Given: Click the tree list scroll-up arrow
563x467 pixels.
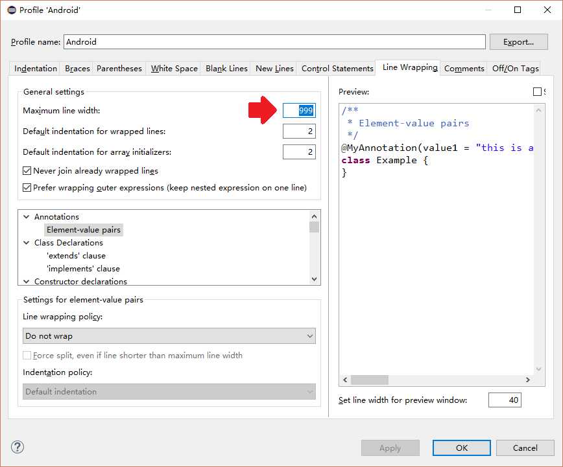Looking at the screenshot, I should tap(314, 216).
